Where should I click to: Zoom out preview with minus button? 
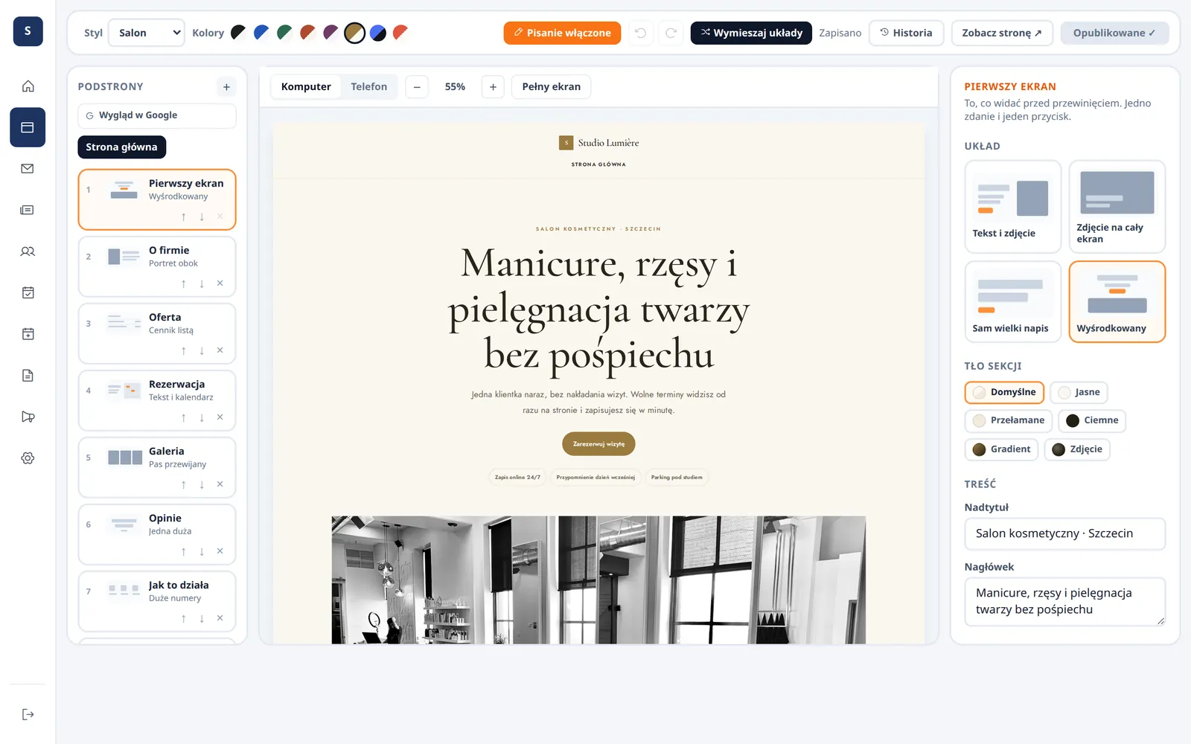(x=417, y=87)
